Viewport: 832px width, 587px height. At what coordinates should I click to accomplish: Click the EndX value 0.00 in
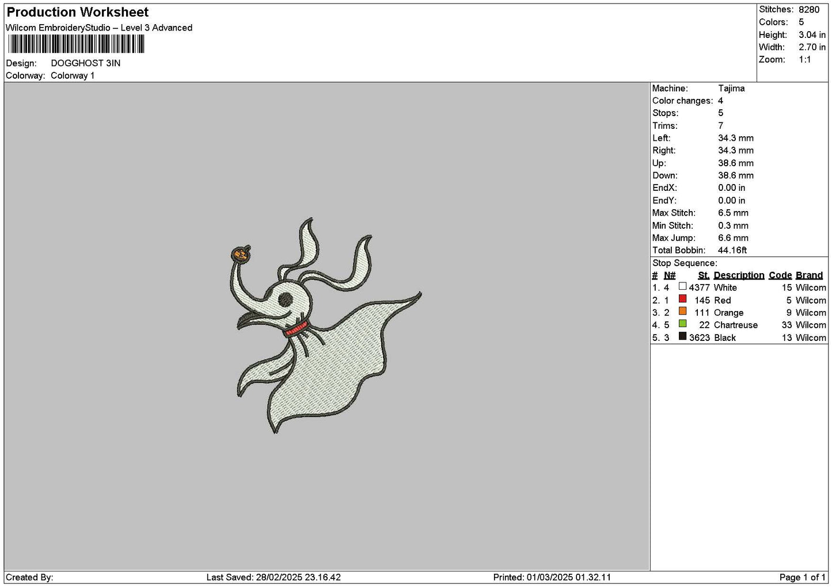tap(731, 188)
